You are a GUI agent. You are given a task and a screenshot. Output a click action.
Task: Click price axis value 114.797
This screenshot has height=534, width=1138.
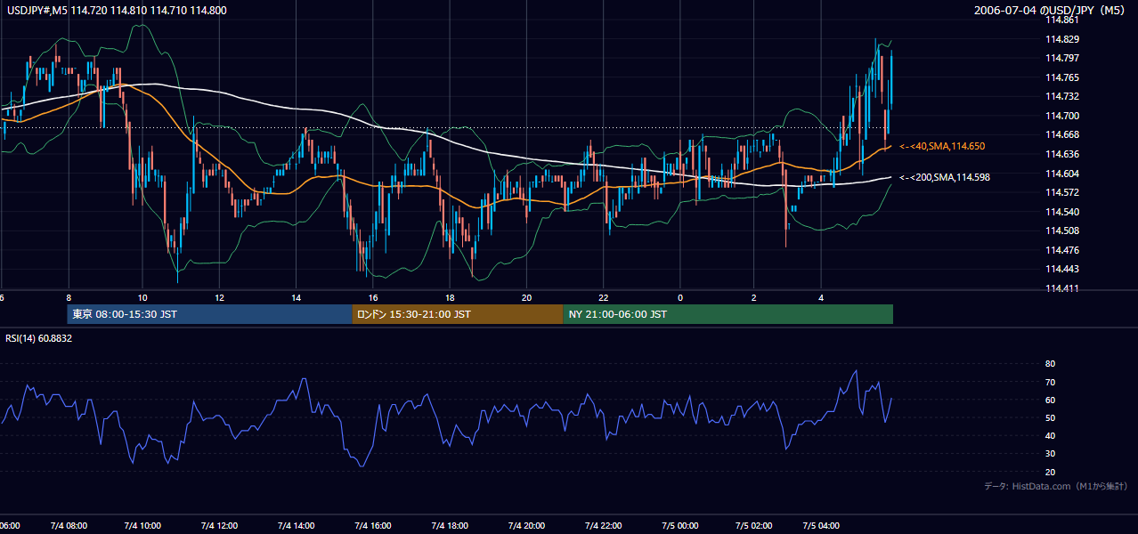(x=1062, y=58)
